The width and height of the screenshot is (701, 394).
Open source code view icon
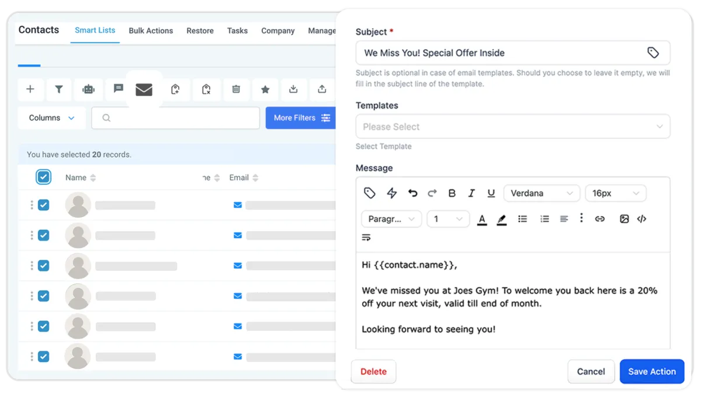coord(641,219)
